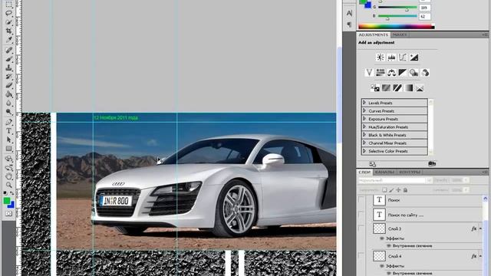491x276 pixels.
Task: Expand Exposure Presets list
Action: (x=364, y=119)
